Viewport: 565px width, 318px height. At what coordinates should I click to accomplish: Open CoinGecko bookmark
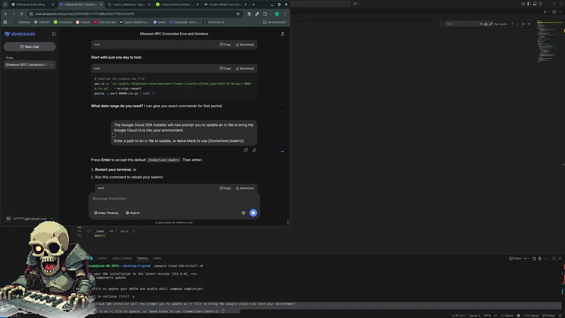pos(63,22)
